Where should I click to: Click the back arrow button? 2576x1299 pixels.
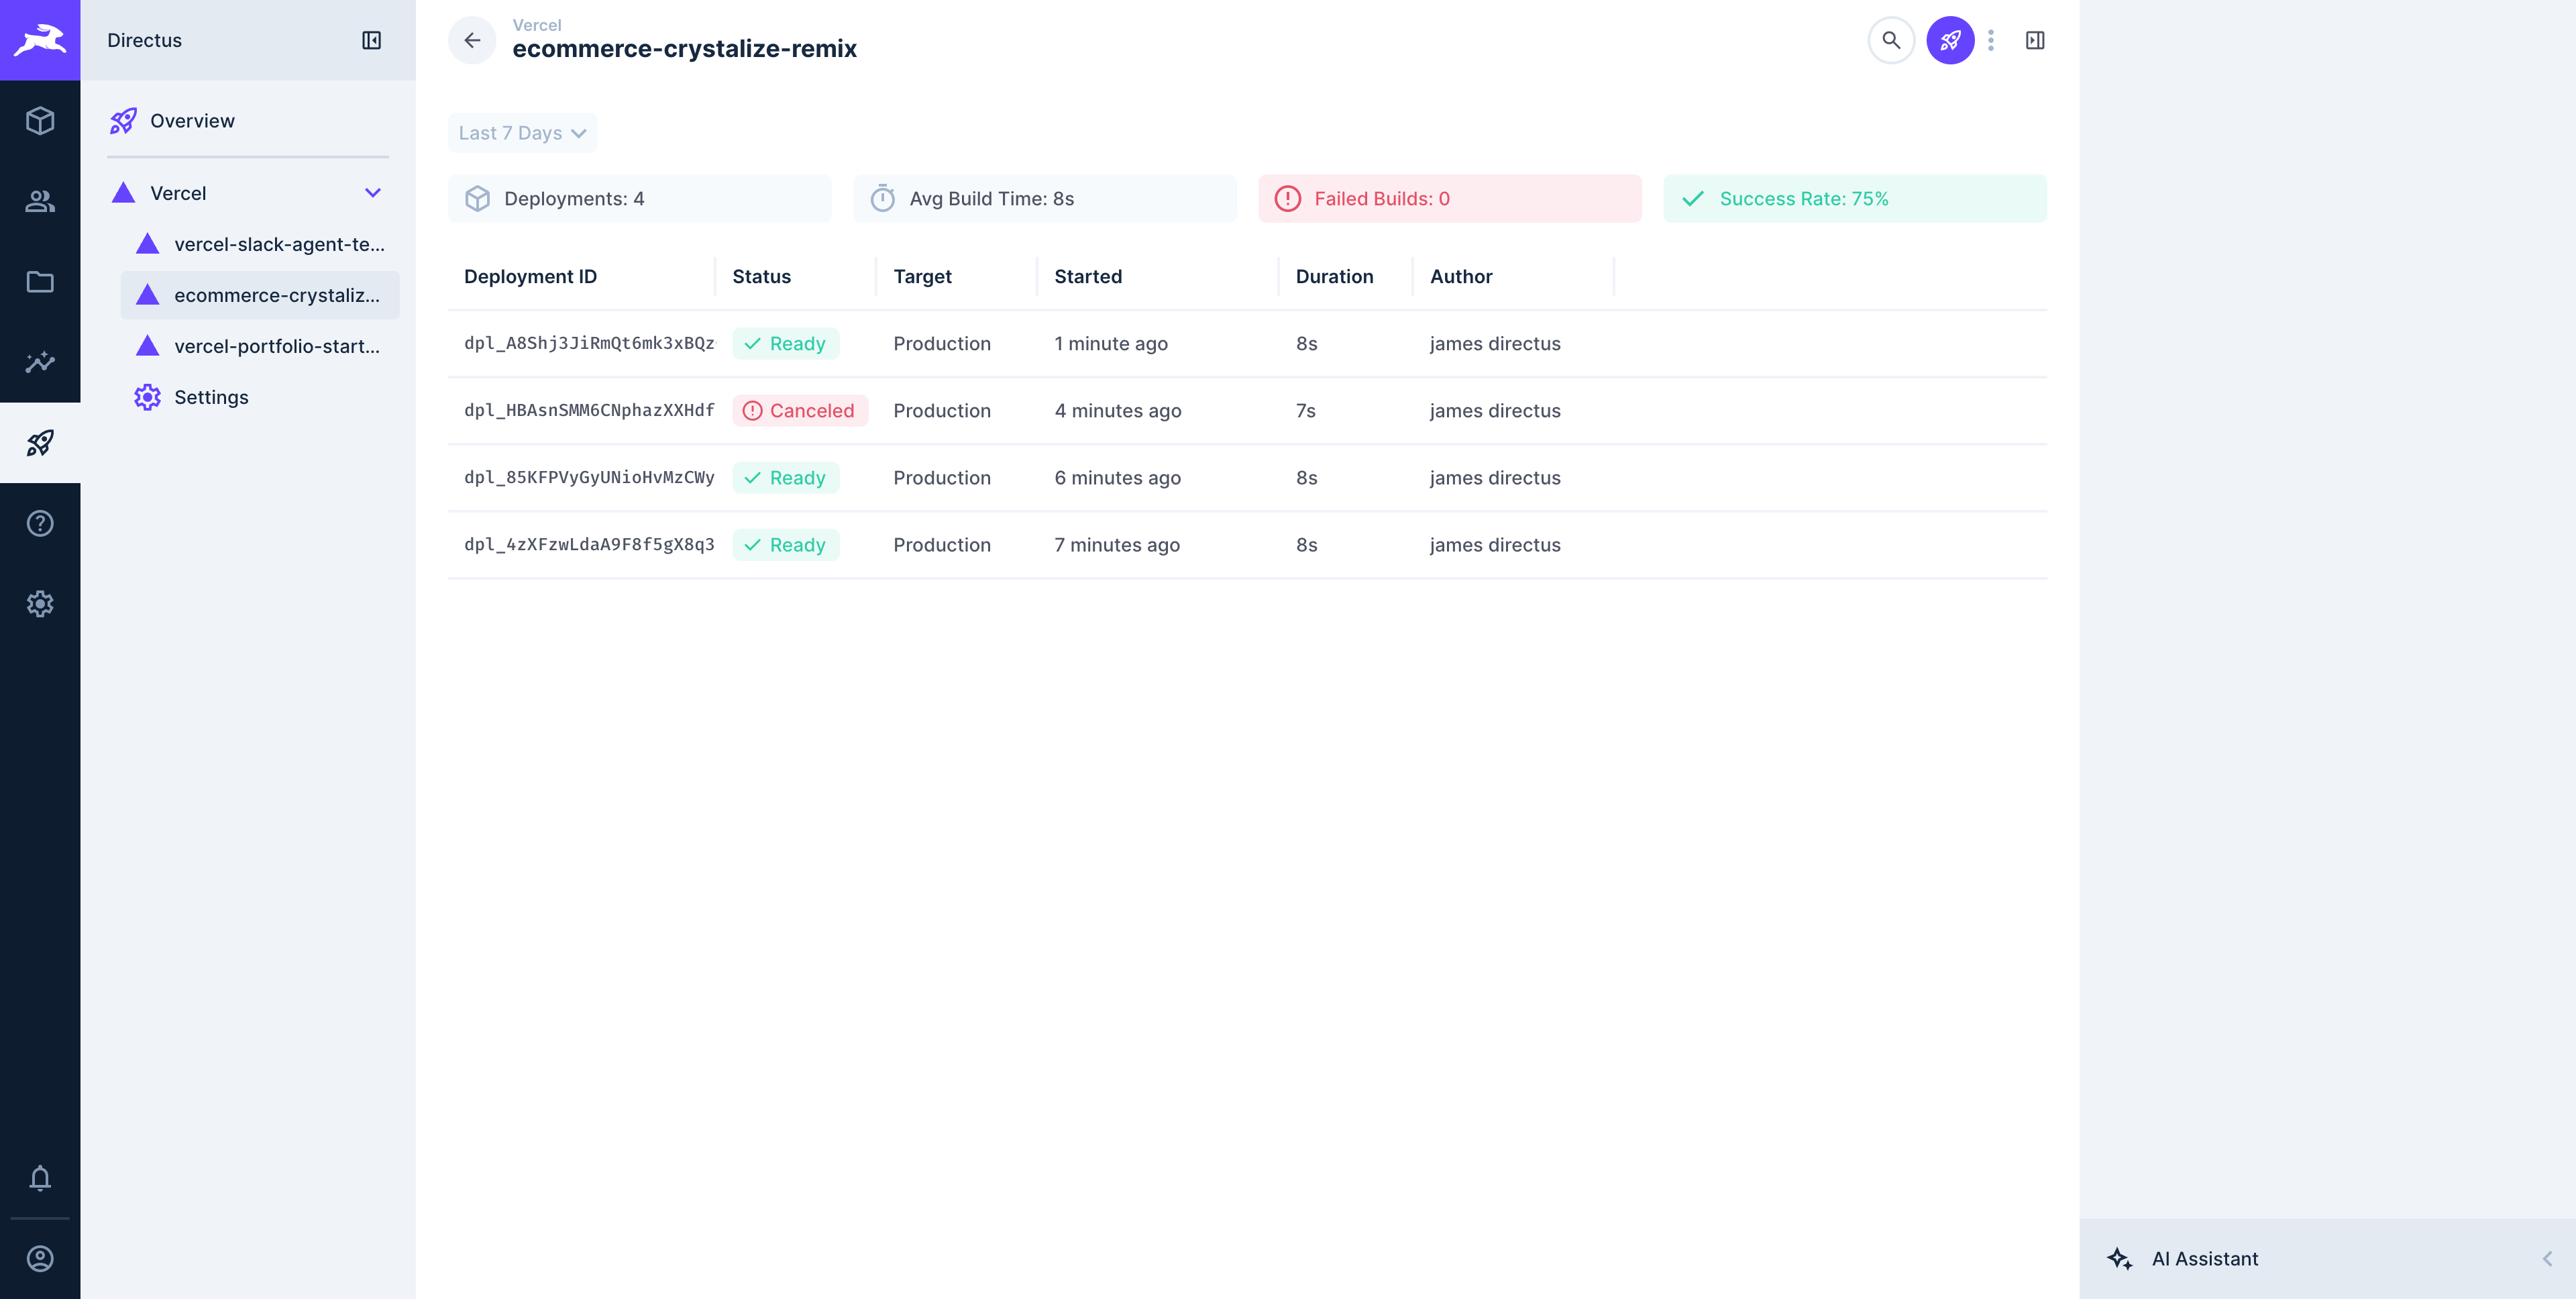[471, 40]
